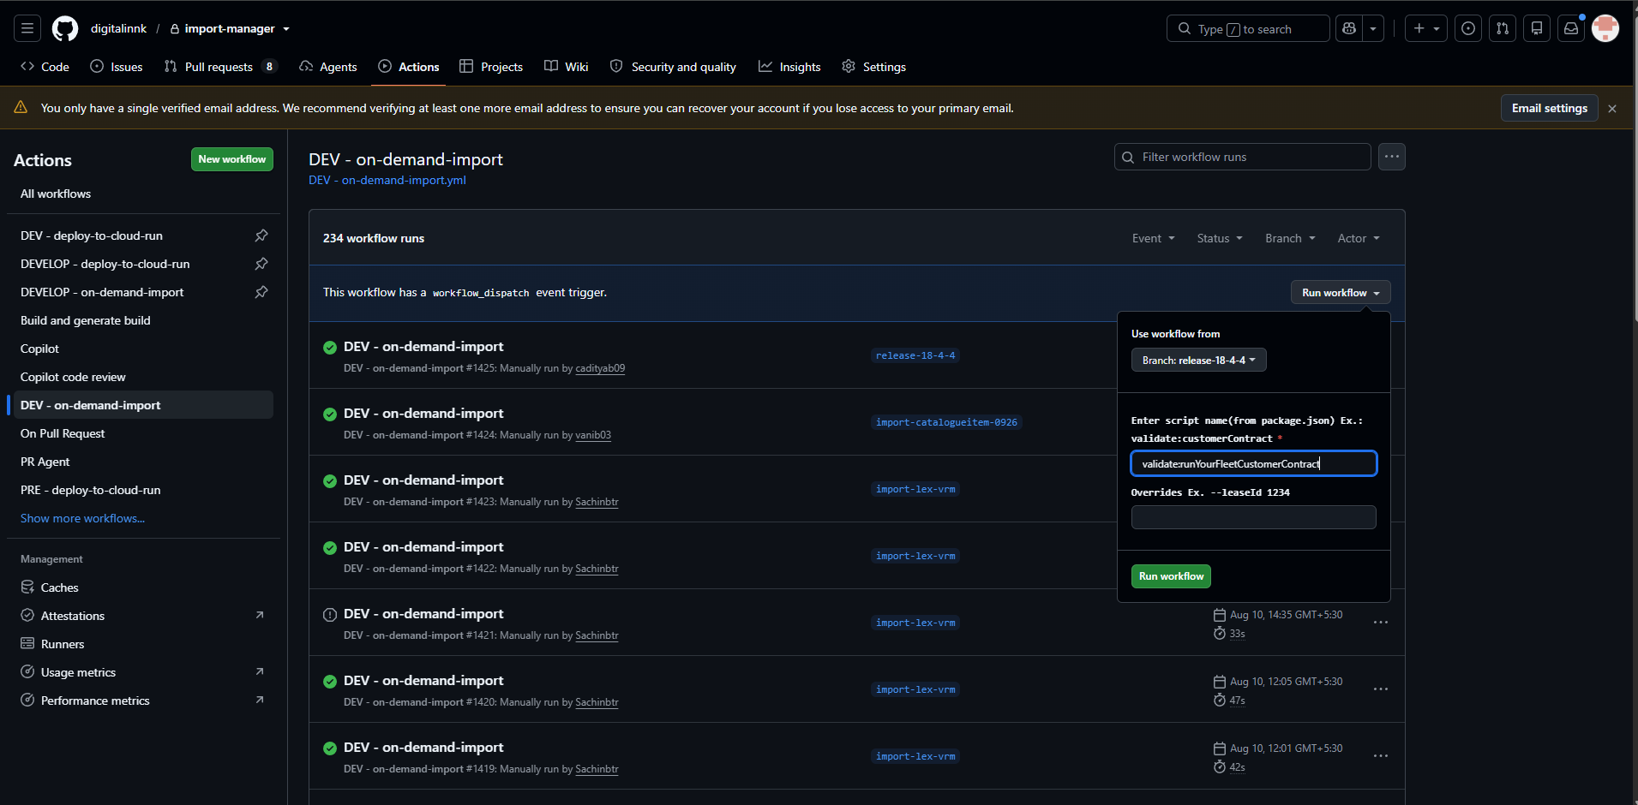This screenshot has height=805, width=1638.
Task: Click the pull requests icon in header
Action: [x=1503, y=28]
